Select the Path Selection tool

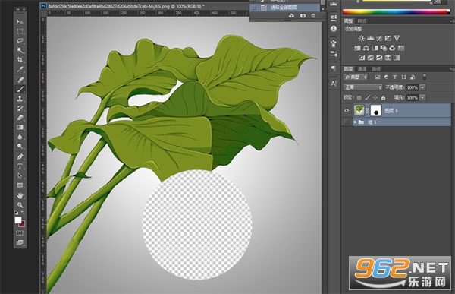click(20, 176)
